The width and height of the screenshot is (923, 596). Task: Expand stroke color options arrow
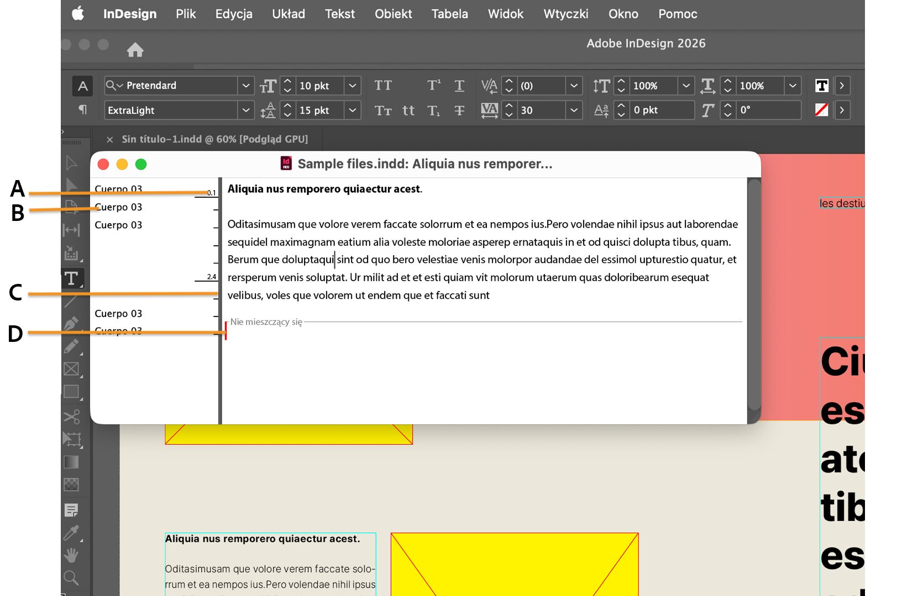click(842, 110)
